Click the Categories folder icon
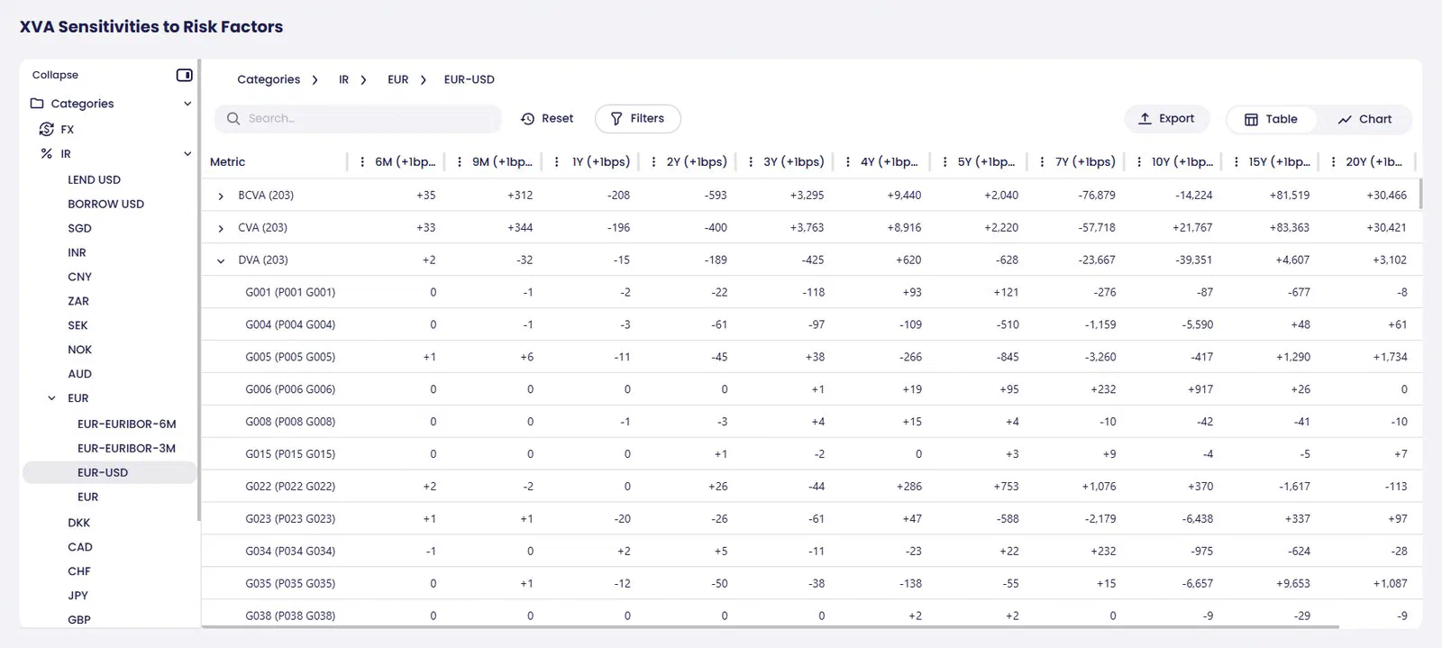This screenshot has height=648, width=1442. coord(37,104)
